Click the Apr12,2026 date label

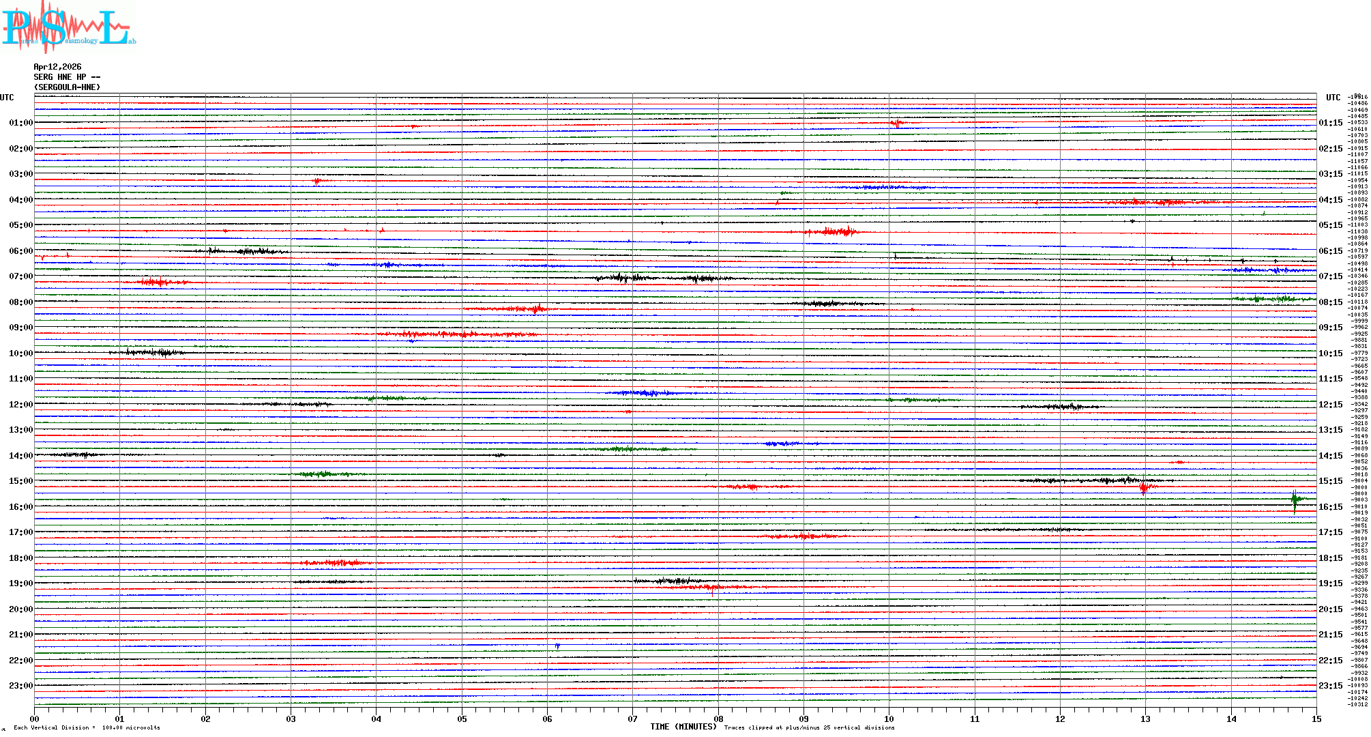(57, 67)
